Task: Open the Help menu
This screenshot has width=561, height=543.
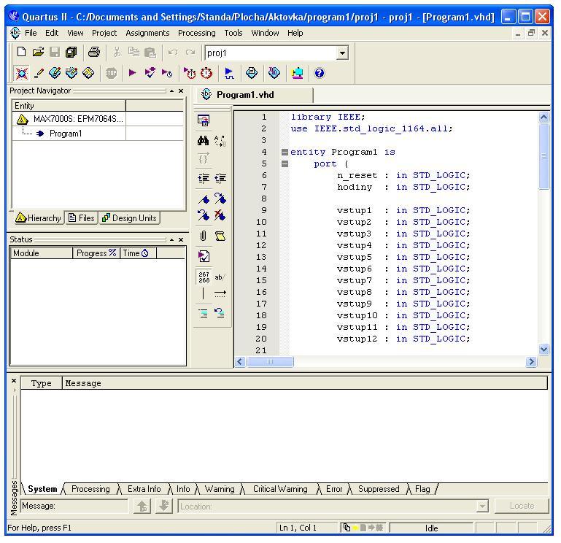Action: (295, 33)
